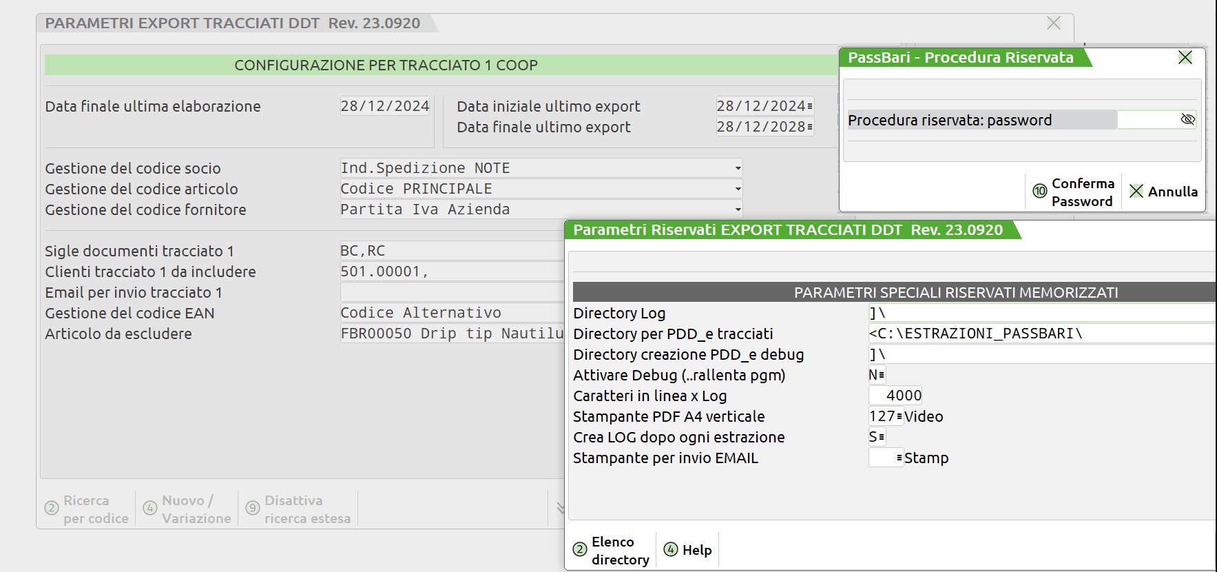Screen dimensions: 1217x572
Task: Click Caratteri in linea x Log field
Action: (895, 396)
